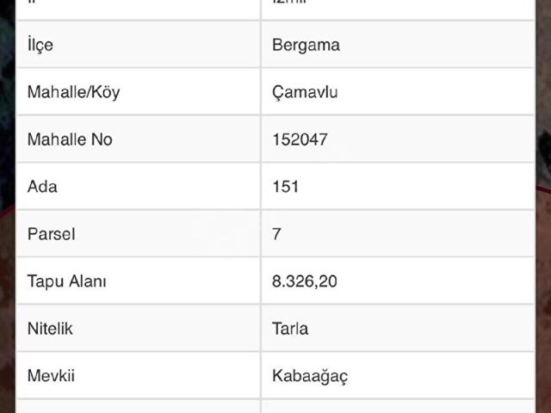Click the empty cell below Kabaağaç
Screen dimensions: 551x413
[396, 406]
